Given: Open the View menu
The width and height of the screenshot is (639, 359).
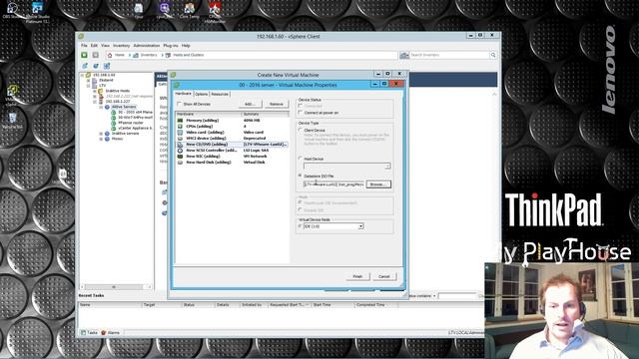Looking at the screenshot, I should (105, 46).
